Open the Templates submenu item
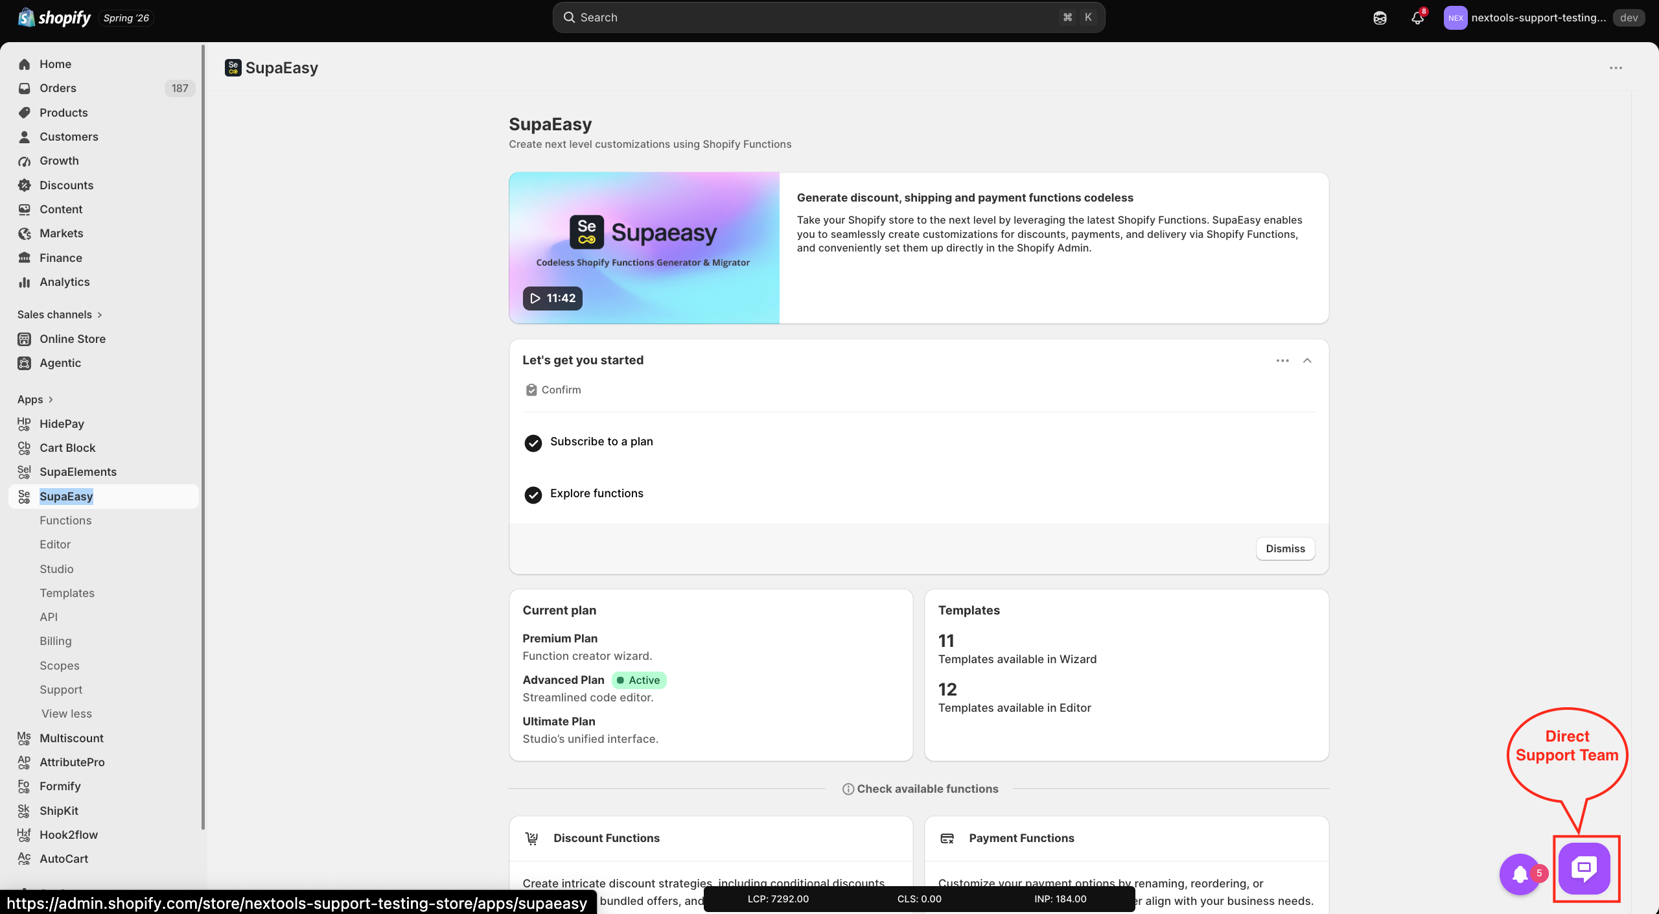This screenshot has width=1659, height=914. (x=67, y=593)
